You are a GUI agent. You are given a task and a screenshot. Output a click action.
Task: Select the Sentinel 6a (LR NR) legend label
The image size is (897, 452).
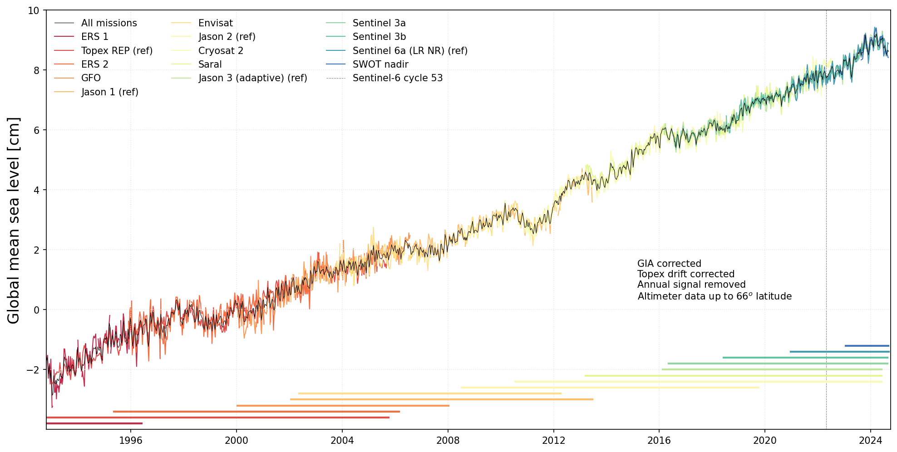coord(409,51)
